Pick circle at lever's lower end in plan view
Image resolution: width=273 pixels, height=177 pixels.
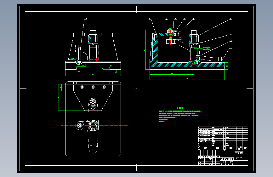click(93, 149)
